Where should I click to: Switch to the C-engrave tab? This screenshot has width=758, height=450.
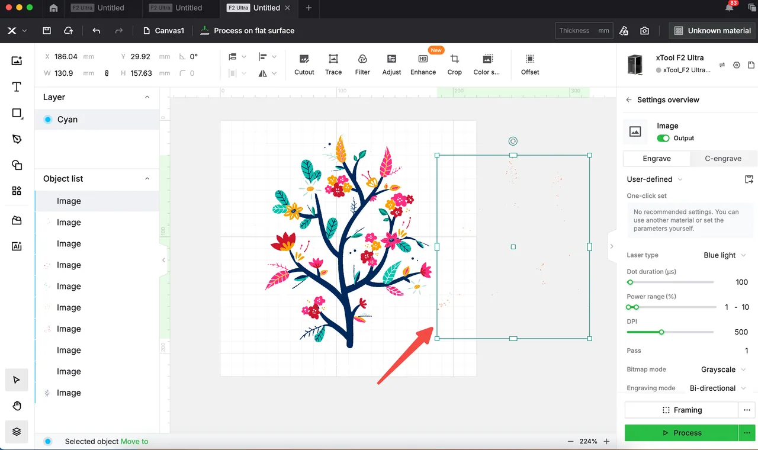[723, 159]
